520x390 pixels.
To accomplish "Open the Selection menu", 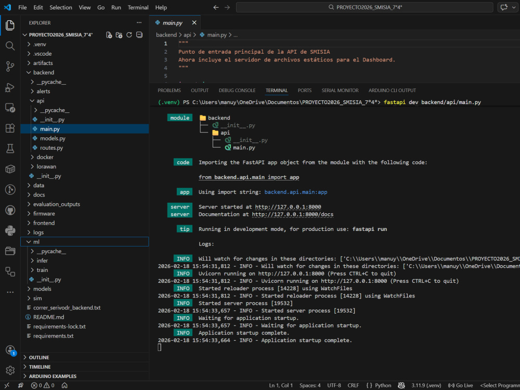I will click(x=61, y=7).
